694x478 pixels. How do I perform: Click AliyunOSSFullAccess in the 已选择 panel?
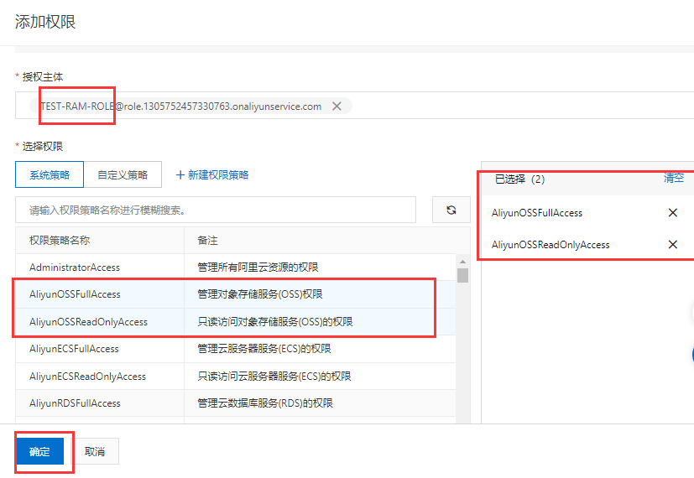tap(537, 213)
